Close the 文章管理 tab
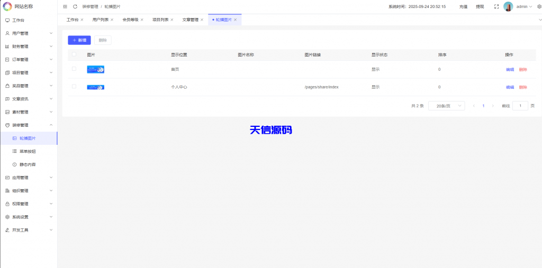542x268 pixels. [203, 20]
